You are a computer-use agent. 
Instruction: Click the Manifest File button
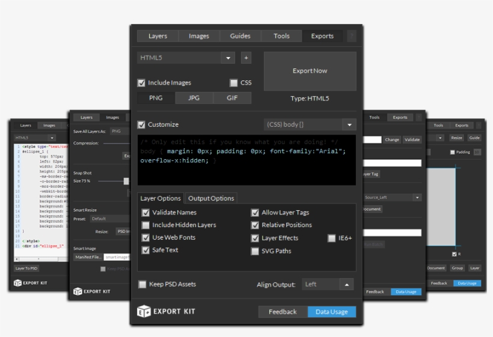coord(88,257)
